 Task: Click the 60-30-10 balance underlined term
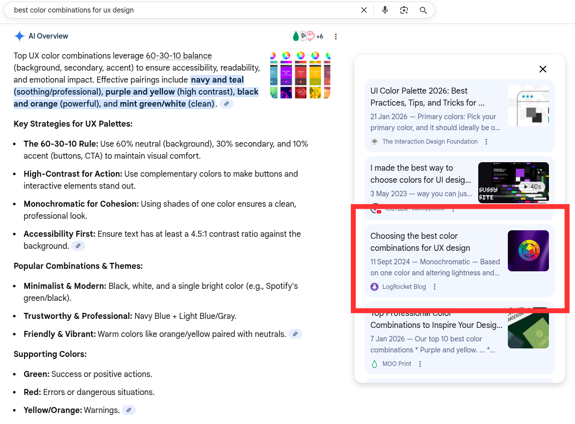178,56
